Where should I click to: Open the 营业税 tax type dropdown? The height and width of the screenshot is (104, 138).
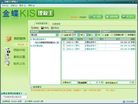57,35
